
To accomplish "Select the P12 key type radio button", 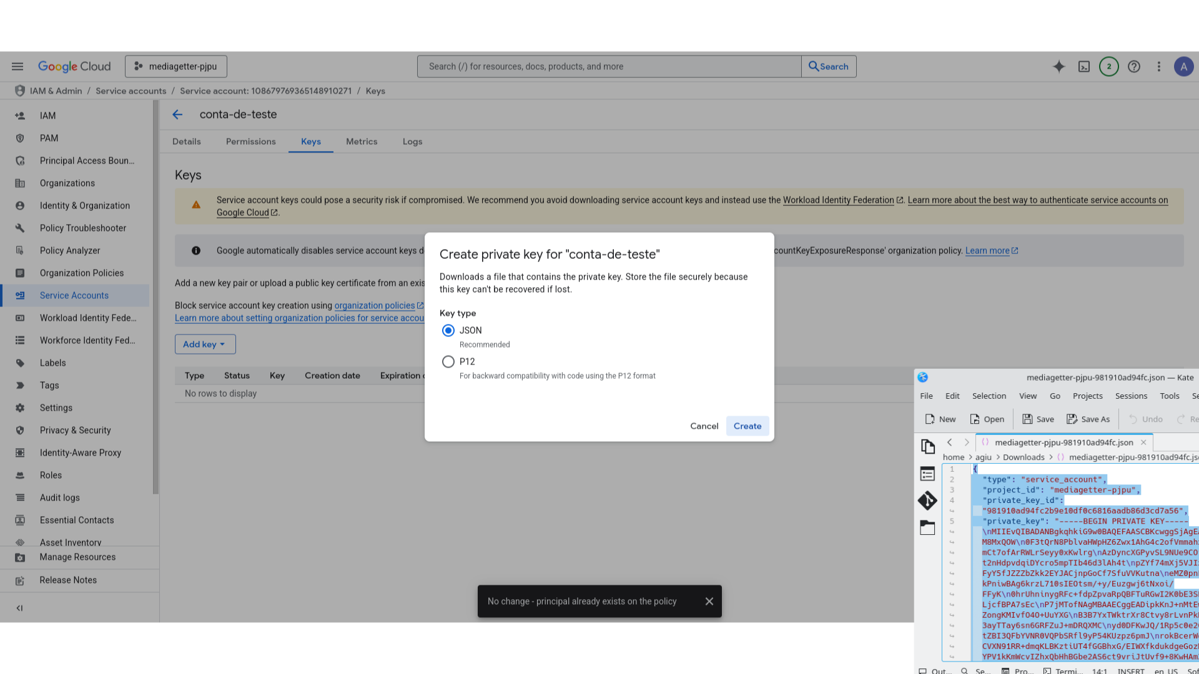I will [x=448, y=362].
